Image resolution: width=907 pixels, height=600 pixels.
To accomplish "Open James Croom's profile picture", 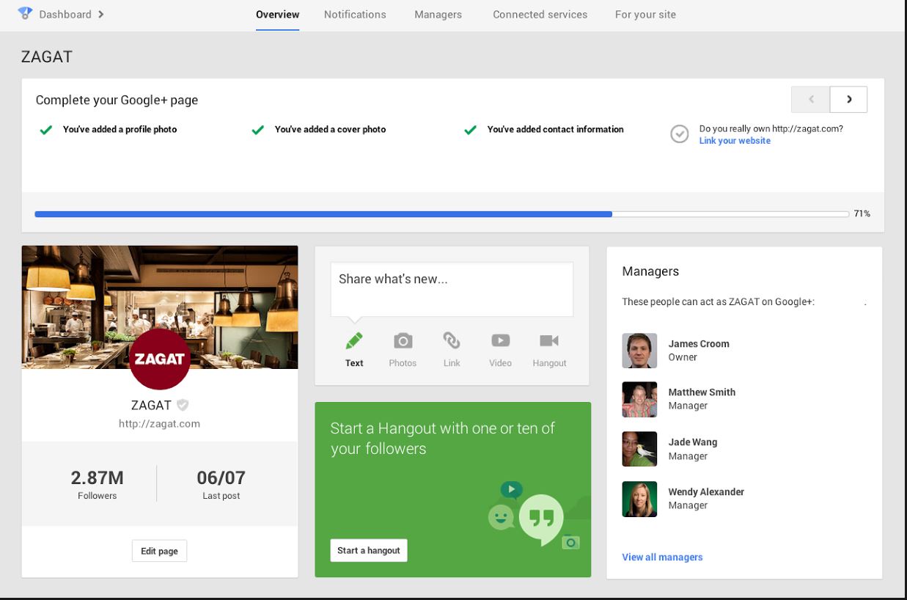I will (x=639, y=351).
